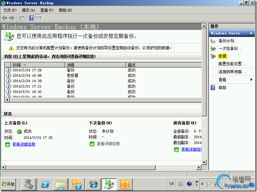Open the Help toolbar question mark icon

click(31, 18)
